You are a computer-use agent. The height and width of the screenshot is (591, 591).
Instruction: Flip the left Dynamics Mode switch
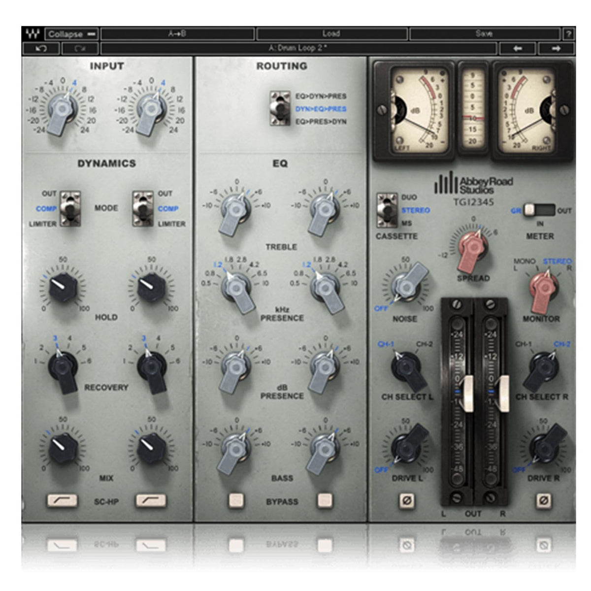[x=70, y=208]
